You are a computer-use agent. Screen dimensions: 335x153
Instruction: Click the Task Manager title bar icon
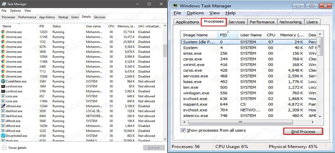(x=4, y=4)
